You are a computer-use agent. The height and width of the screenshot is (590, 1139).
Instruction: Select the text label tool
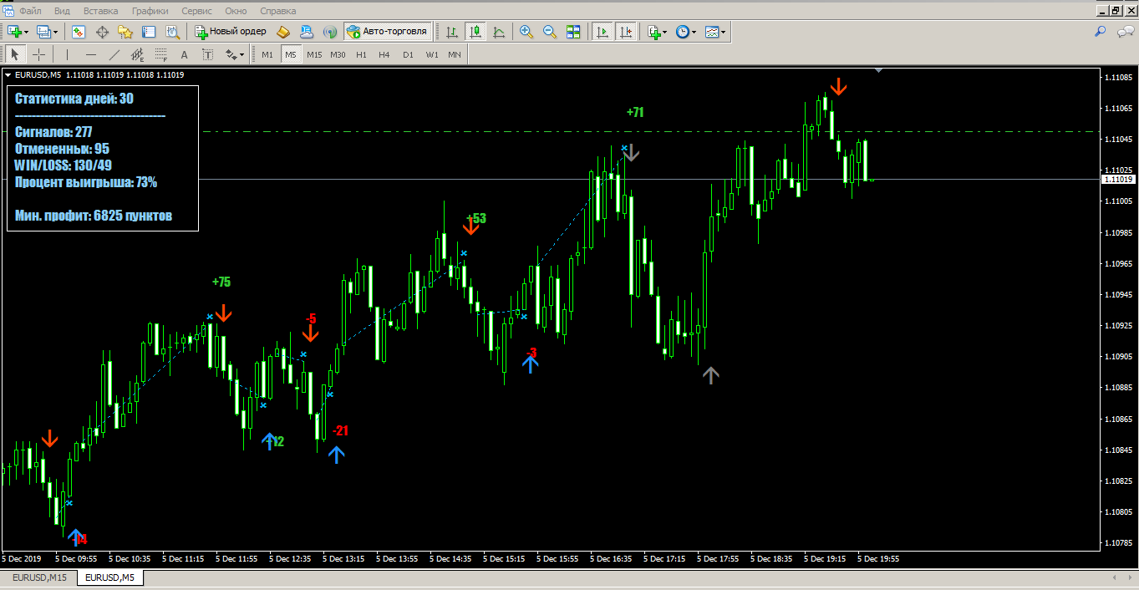207,55
